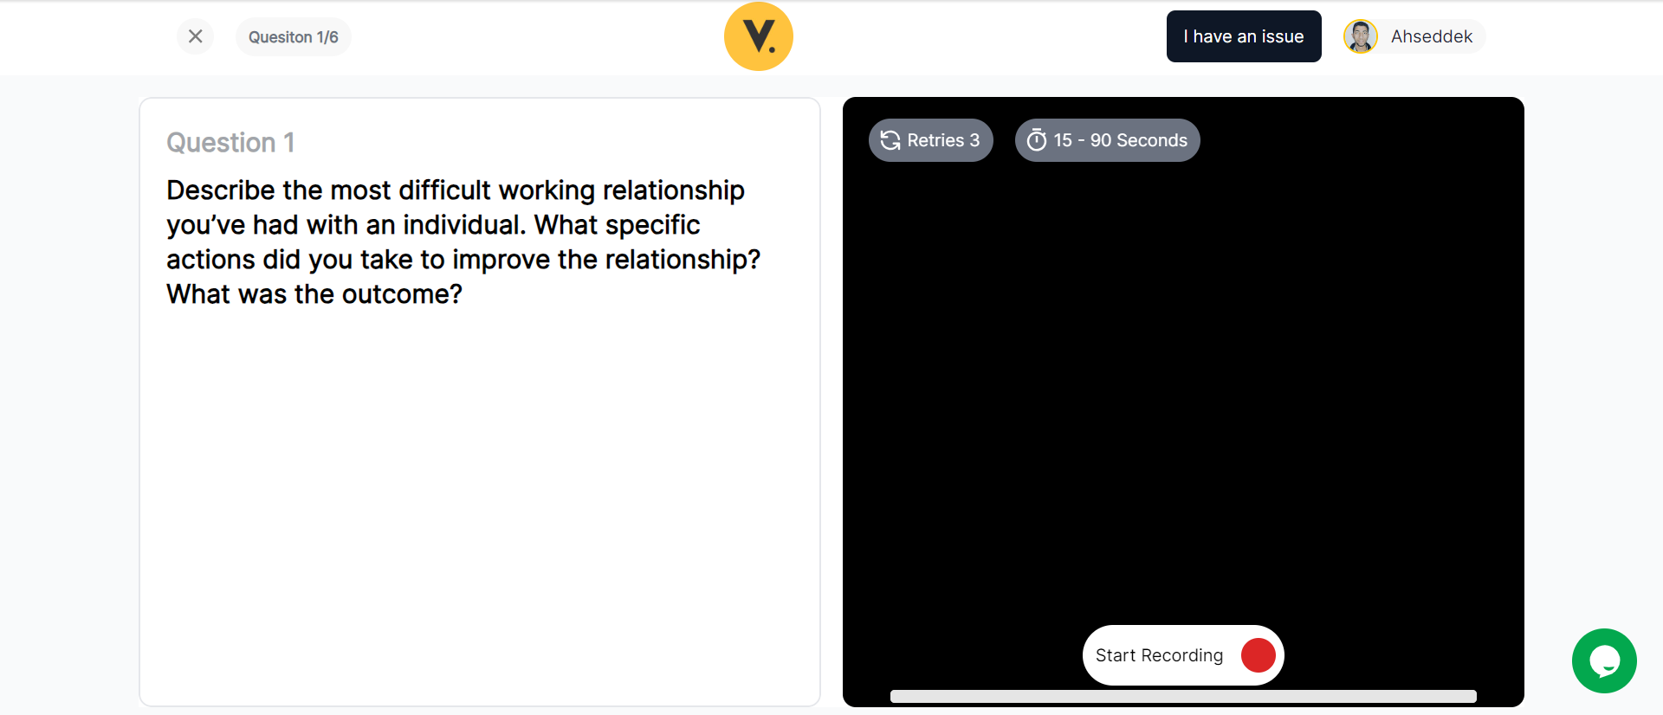
Task: Click the user avatar photo
Action: pyautogui.click(x=1361, y=36)
